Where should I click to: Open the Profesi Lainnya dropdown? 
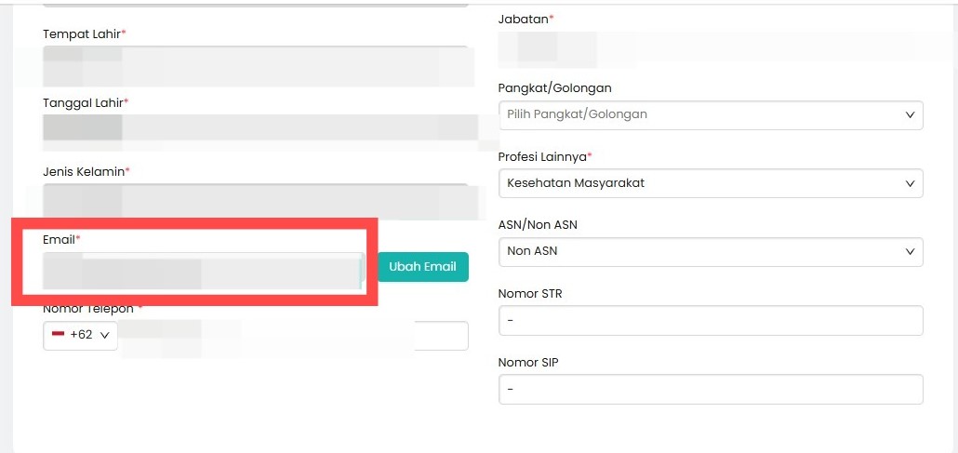pyautogui.click(x=711, y=183)
